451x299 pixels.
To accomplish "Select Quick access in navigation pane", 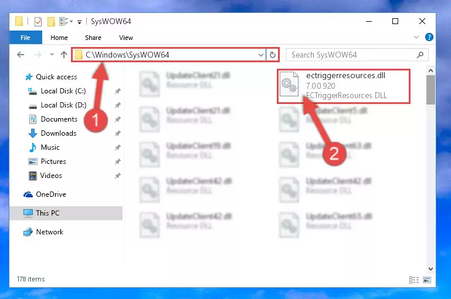I will pyautogui.click(x=56, y=77).
